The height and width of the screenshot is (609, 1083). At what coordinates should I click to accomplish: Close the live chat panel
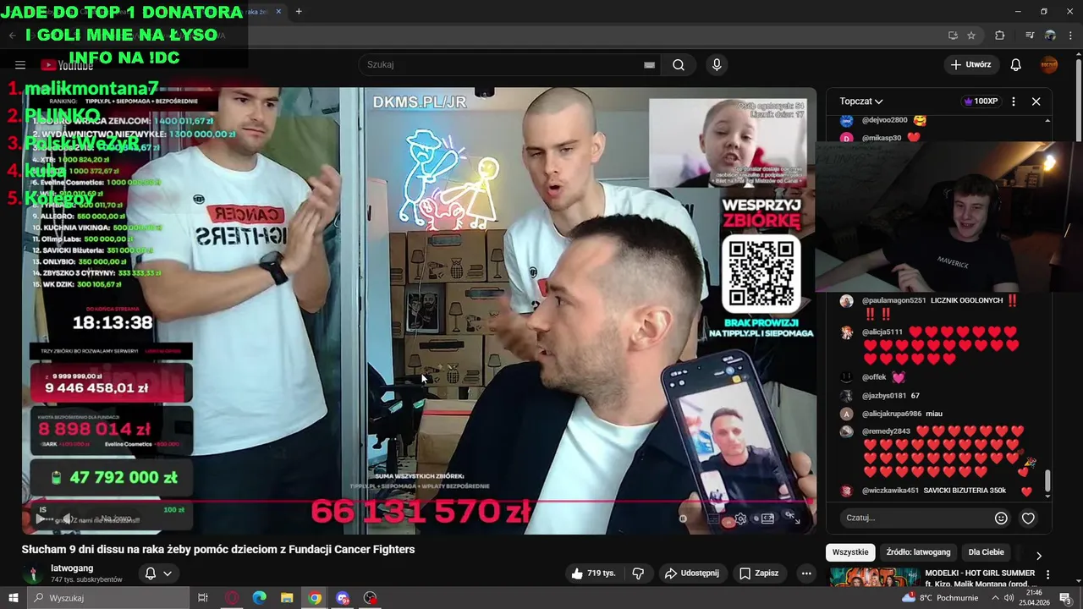(1036, 101)
